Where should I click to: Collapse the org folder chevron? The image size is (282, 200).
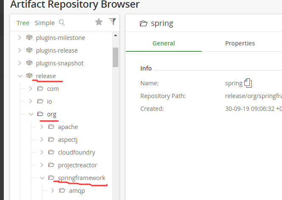[x=31, y=114]
